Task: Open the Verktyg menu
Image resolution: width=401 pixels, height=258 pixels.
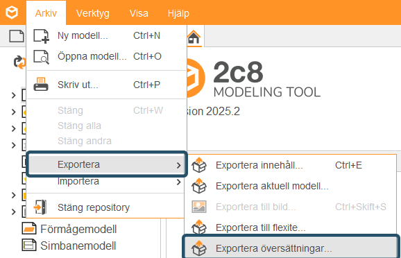Action: [x=92, y=13]
